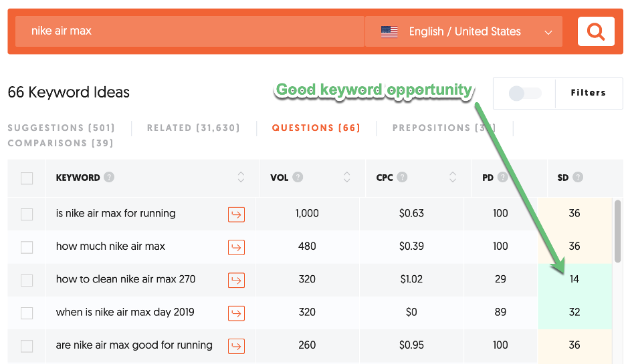The image size is (628, 364).
Task: Check the box for 'is nike air max for running'
Action: pos(27,214)
